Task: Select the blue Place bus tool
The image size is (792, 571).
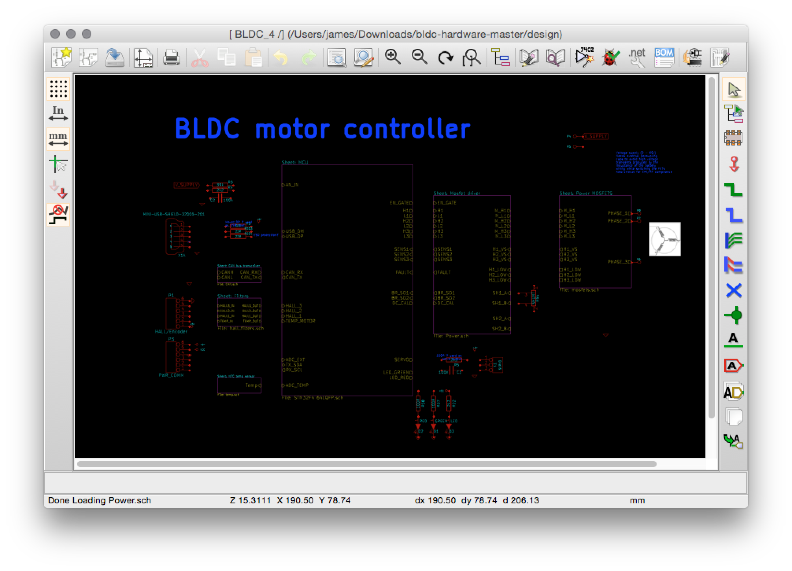Action: point(734,215)
